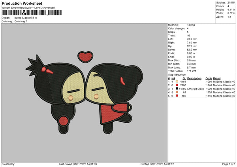Image resolution: width=237 pixels, height=167 pixels.
Task: Click 'Page 1 of 1' in the footer
Action: click(229, 164)
